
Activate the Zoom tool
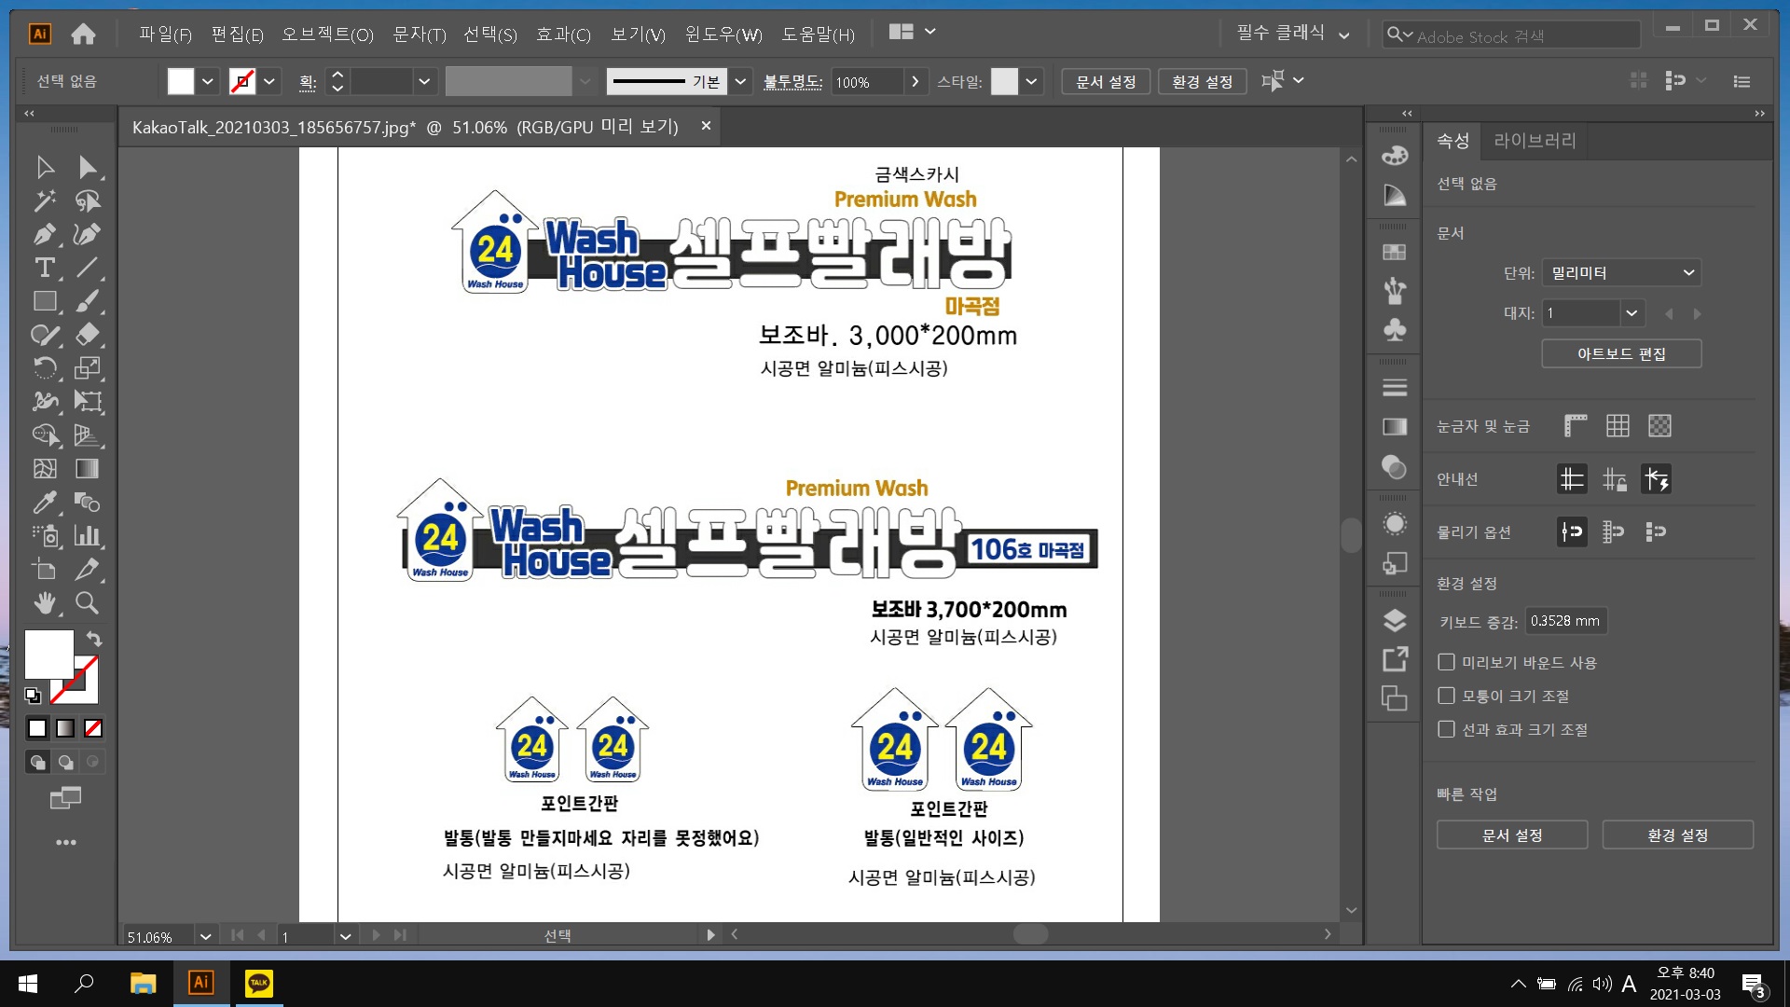tap(87, 602)
